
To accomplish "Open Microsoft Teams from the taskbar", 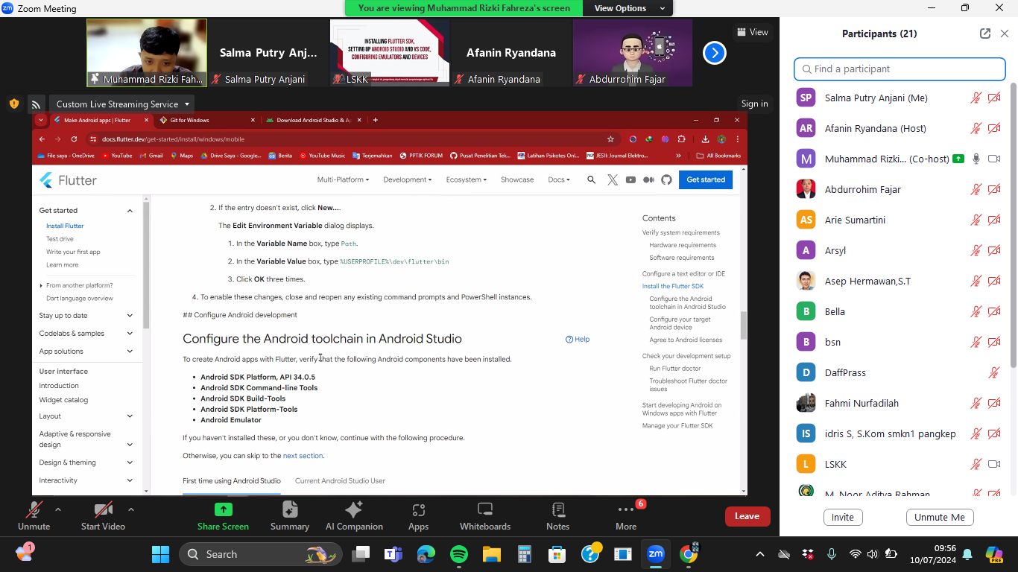I will [393, 554].
